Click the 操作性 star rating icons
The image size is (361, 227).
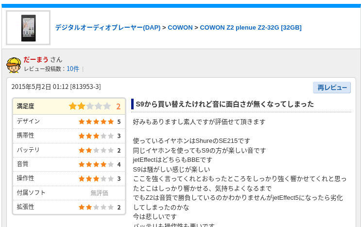[x=96, y=179]
